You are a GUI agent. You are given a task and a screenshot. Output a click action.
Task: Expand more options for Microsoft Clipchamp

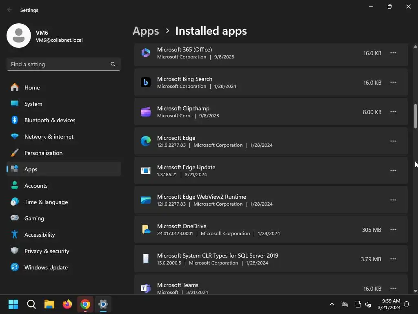click(x=393, y=112)
